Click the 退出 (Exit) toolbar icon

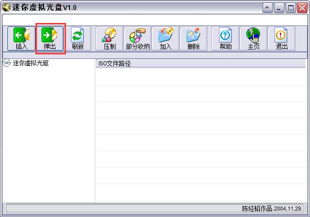pyautogui.click(x=281, y=39)
